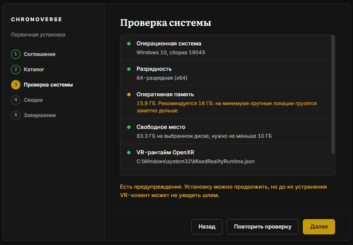The image size is (353, 245).
Task: Click the Есть предупреждения warning message
Action: coord(223,191)
